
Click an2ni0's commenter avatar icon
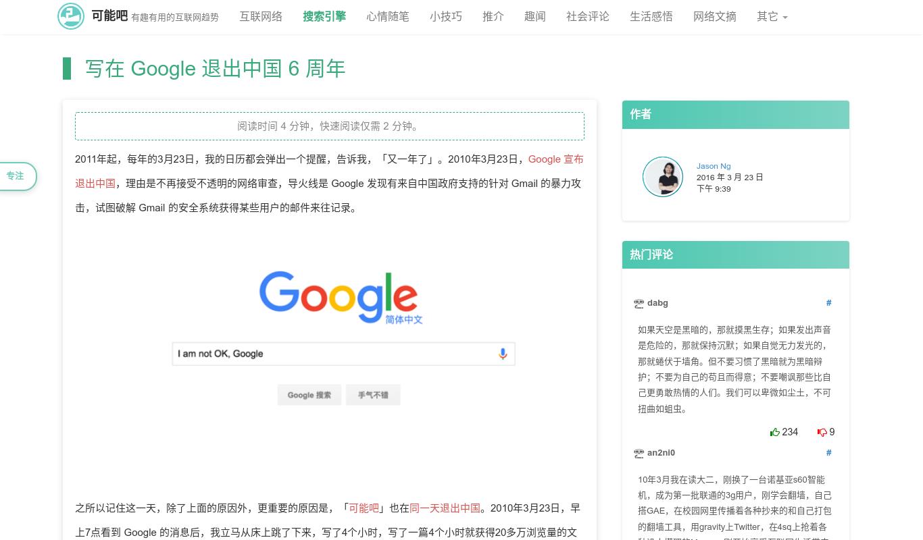(x=639, y=454)
